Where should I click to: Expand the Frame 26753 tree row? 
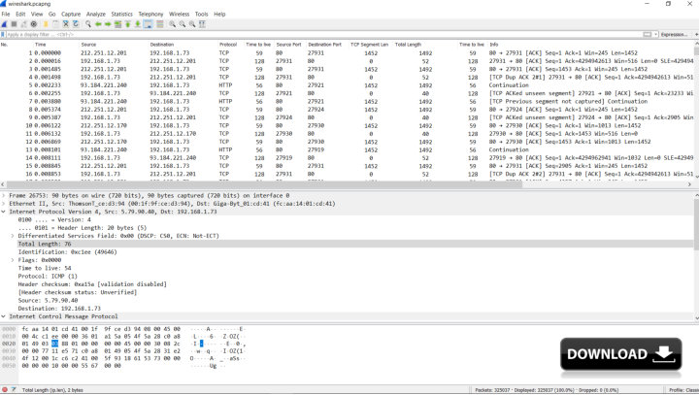tap(4, 196)
